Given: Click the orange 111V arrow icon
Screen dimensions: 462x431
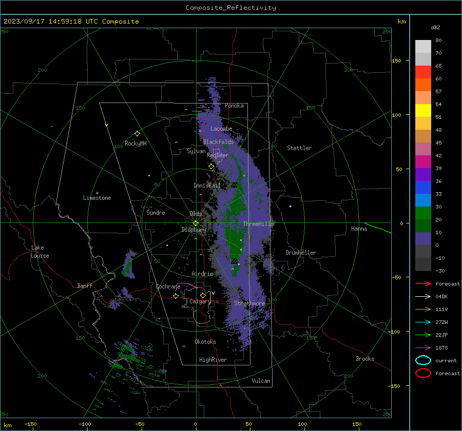Looking at the screenshot, I should point(423,309).
